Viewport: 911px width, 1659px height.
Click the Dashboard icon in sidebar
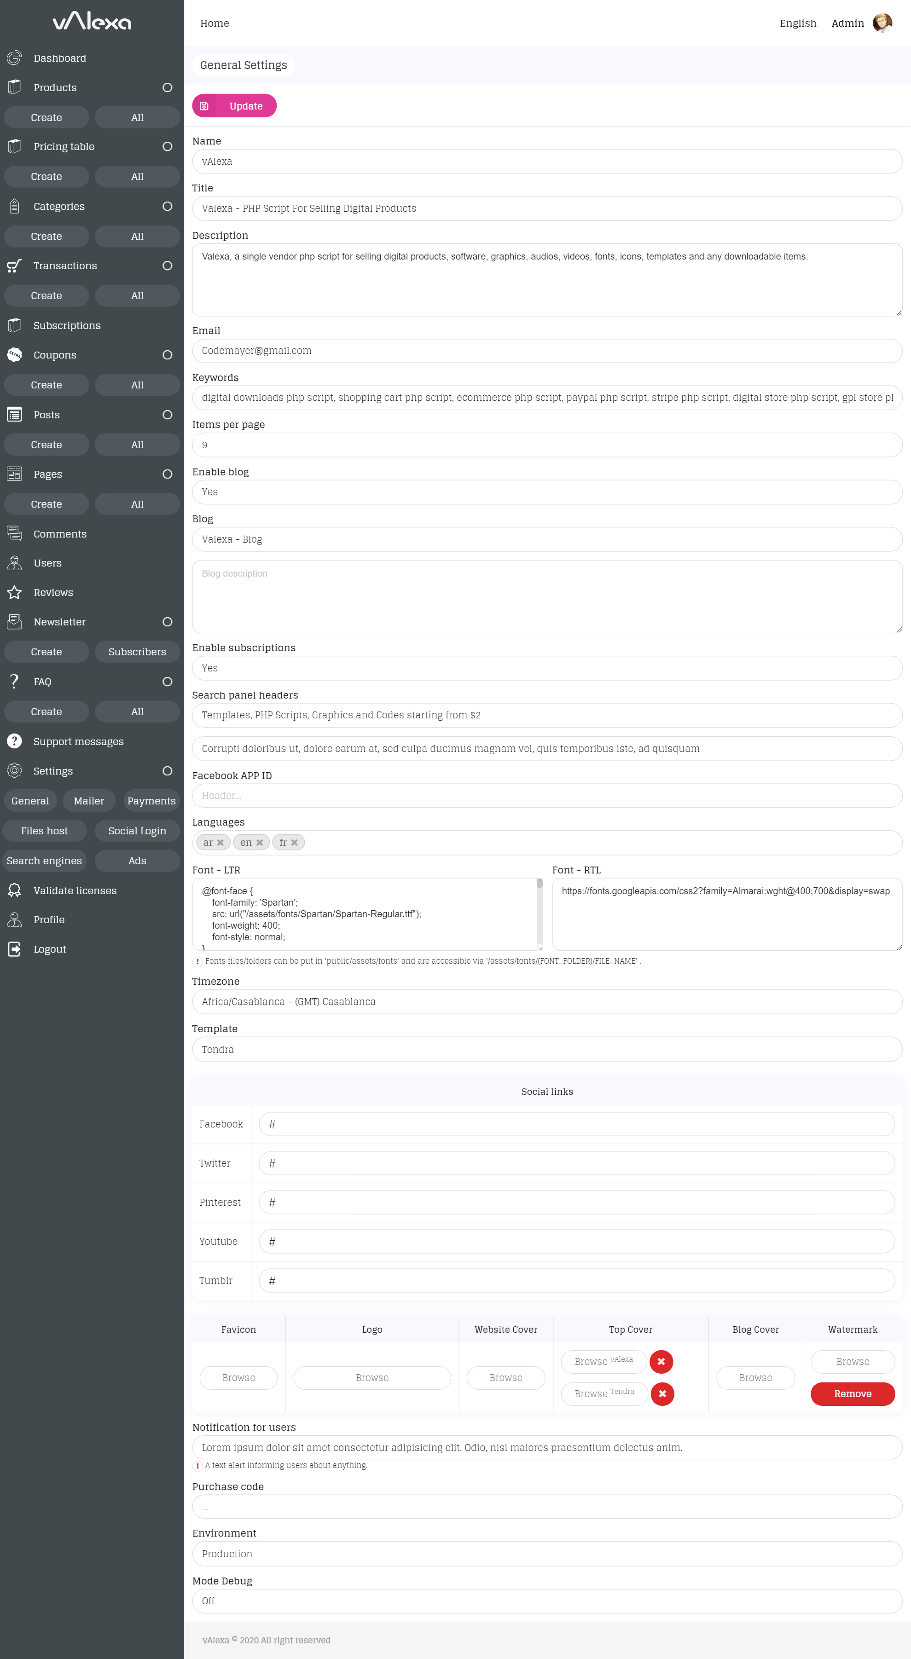point(14,58)
